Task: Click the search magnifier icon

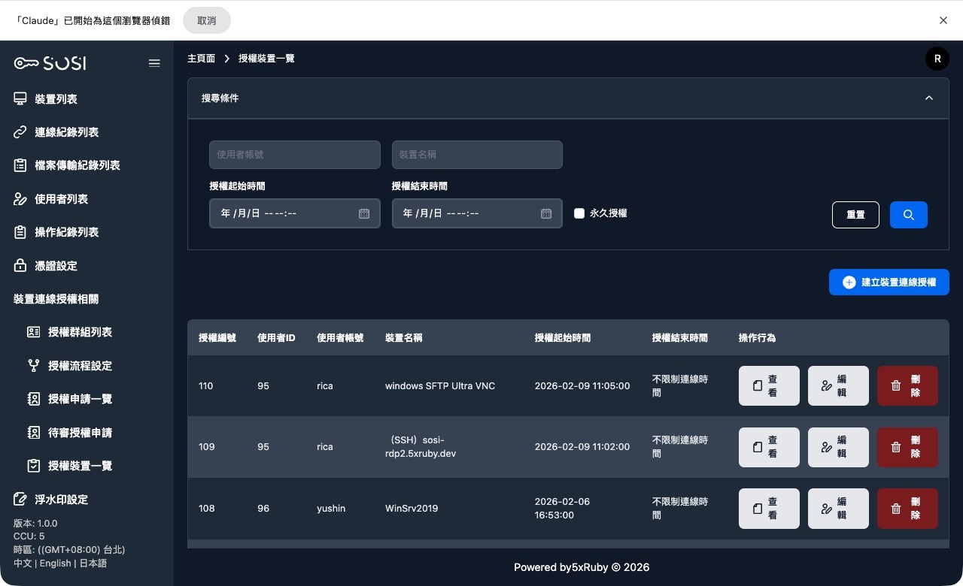Action: coord(909,215)
